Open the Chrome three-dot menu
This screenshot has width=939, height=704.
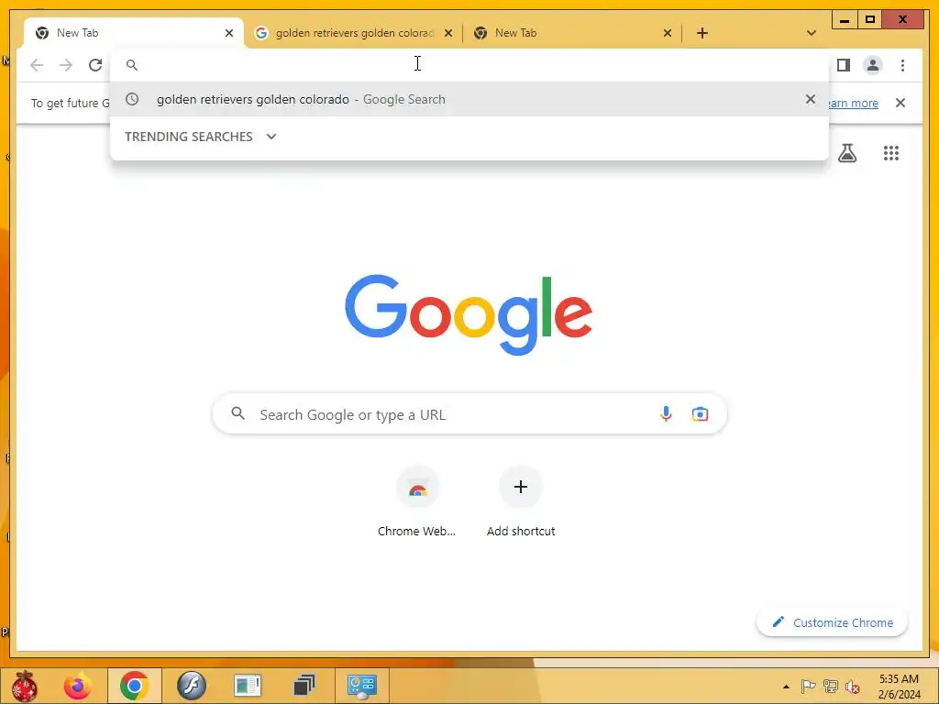point(902,65)
